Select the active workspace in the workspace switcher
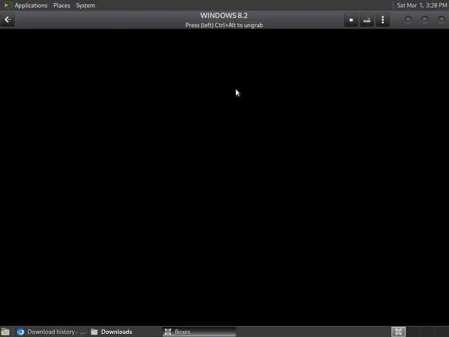The width and height of the screenshot is (449, 337). 399,332
